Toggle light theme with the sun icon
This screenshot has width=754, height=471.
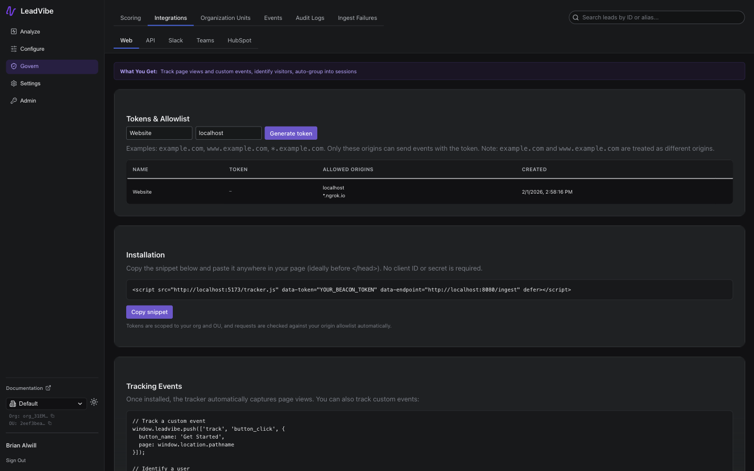pyautogui.click(x=94, y=402)
